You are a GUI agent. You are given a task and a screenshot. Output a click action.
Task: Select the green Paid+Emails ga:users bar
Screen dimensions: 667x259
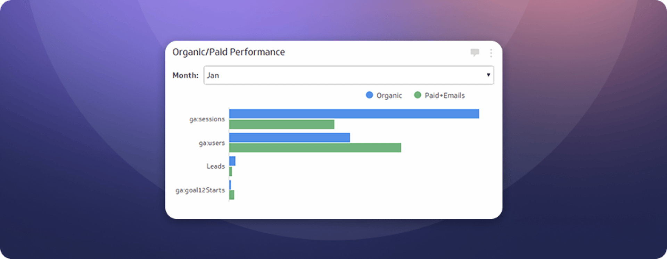[315, 148]
